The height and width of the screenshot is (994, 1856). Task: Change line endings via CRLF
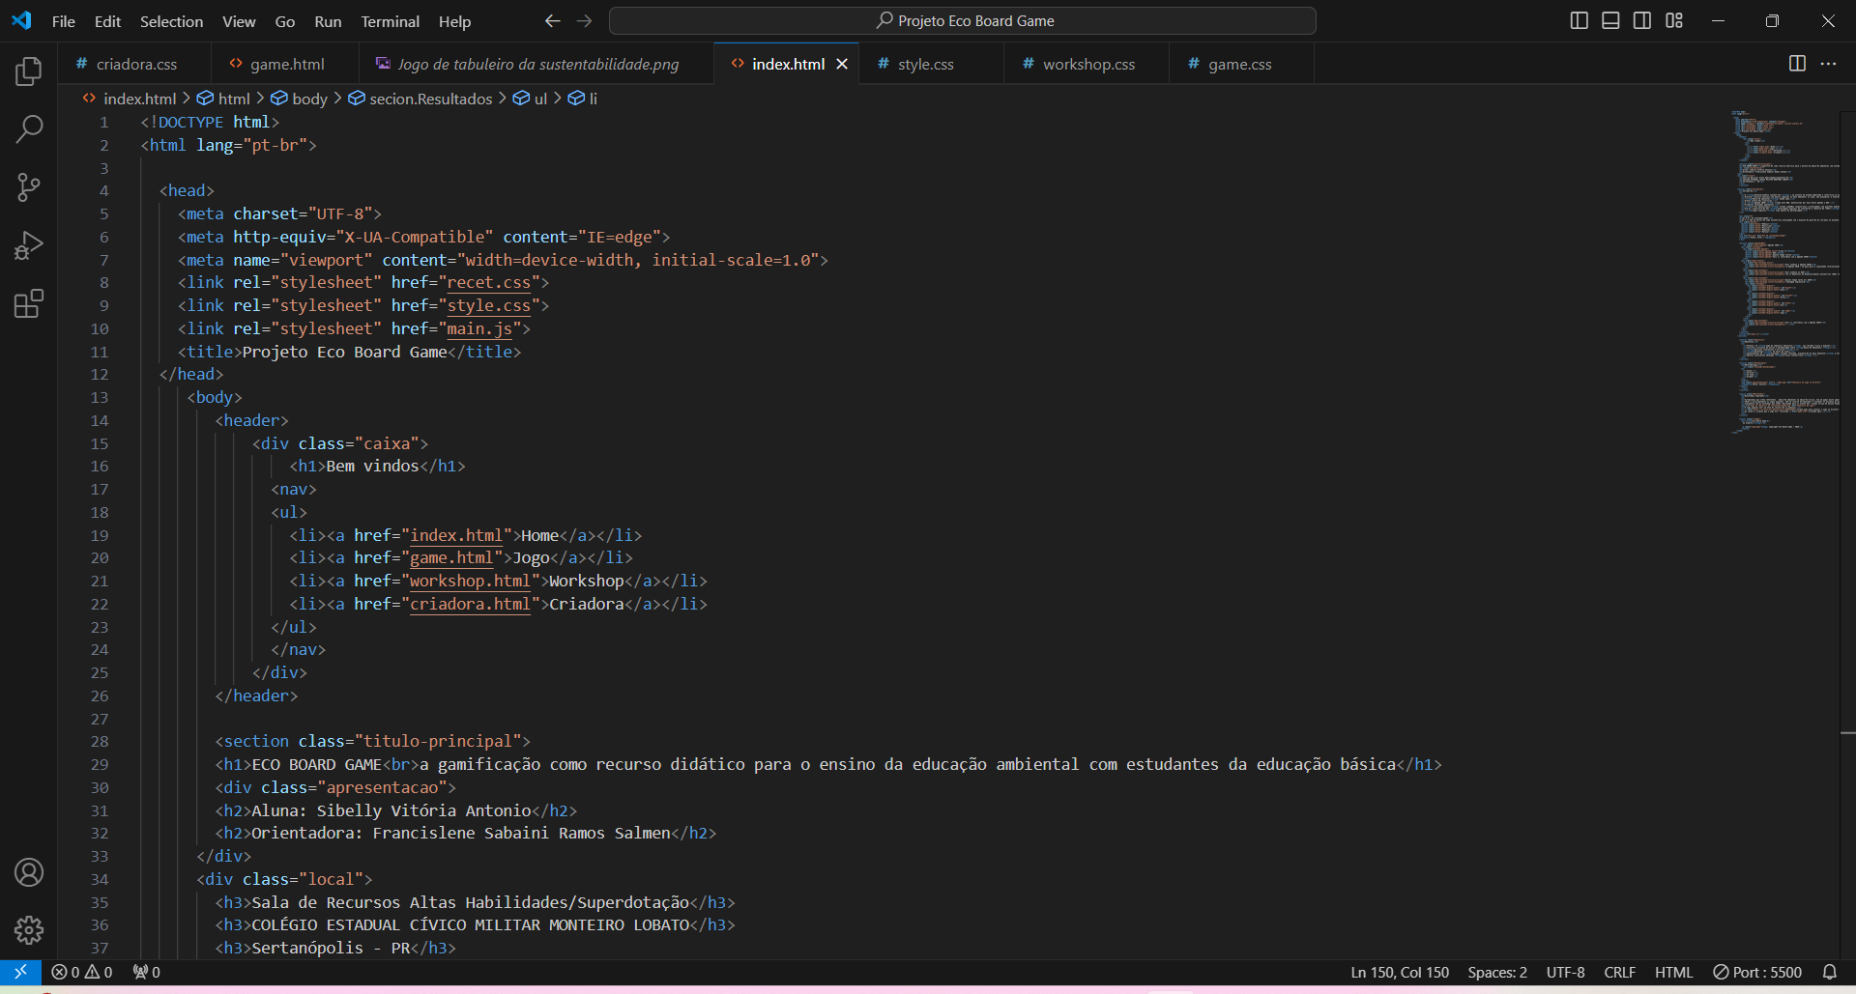(1619, 972)
